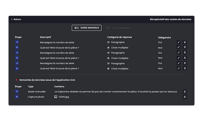Click the red star beside 'Remontée de données'
Viewport: 203px width, 121px height.
point(17,80)
